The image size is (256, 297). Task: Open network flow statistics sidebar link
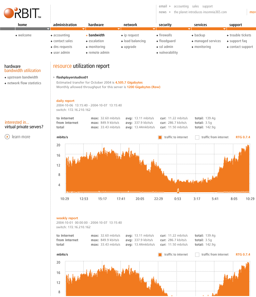[24, 83]
